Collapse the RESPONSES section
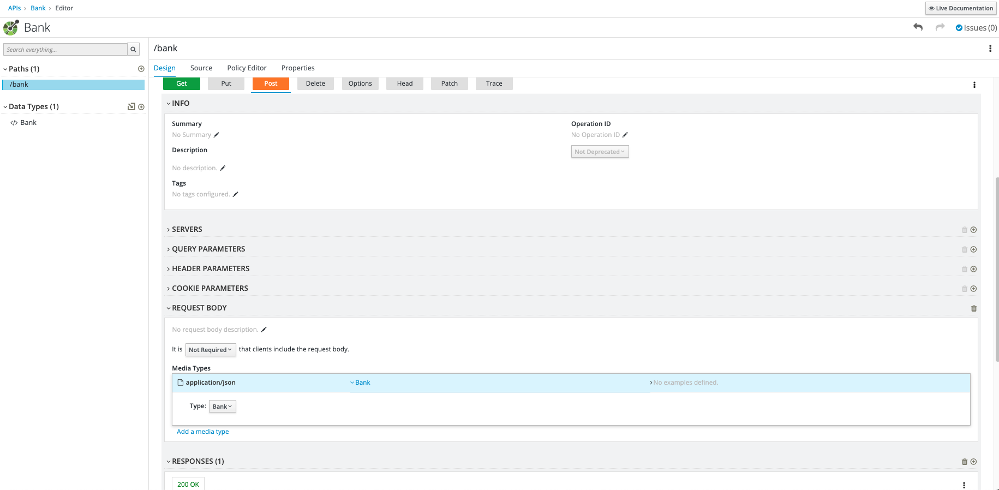This screenshot has height=490, width=999. tap(169, 462)
